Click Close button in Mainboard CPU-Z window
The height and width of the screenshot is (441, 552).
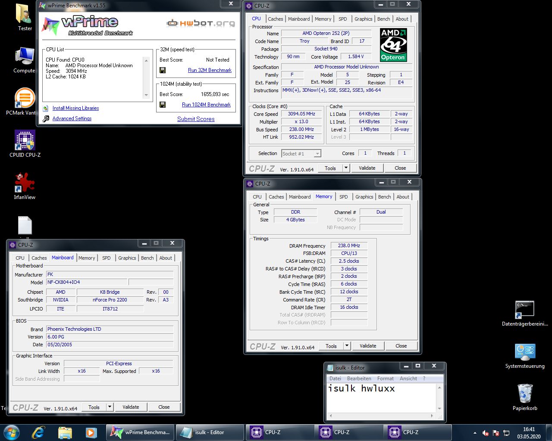(164, 407)
